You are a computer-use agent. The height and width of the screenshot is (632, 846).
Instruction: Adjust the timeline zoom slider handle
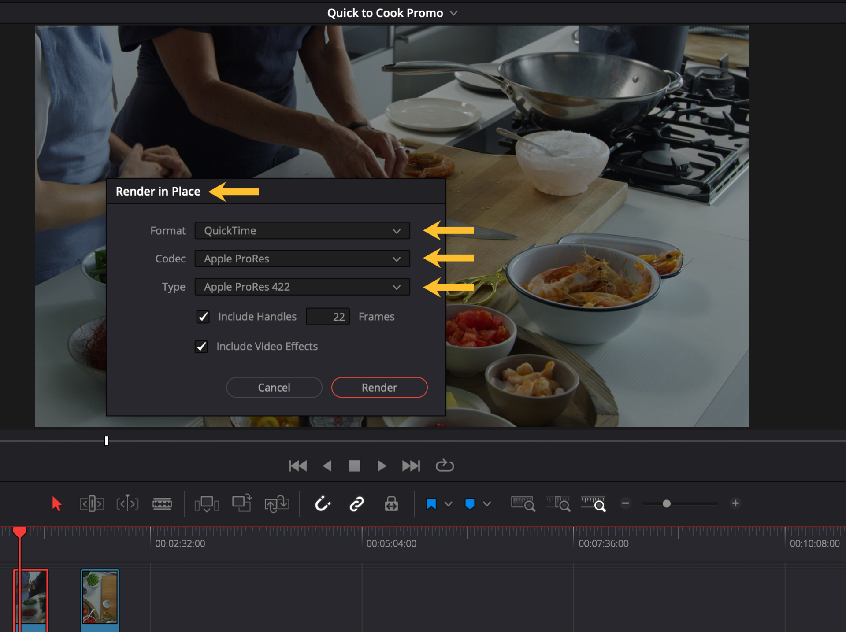[667, 503]
